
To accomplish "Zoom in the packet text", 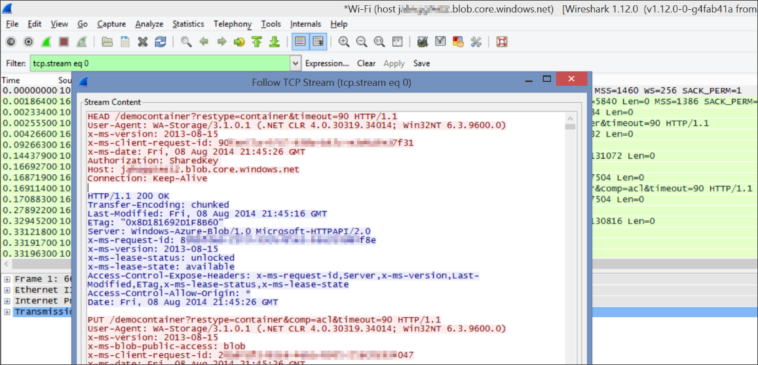I will pos(344,42).
